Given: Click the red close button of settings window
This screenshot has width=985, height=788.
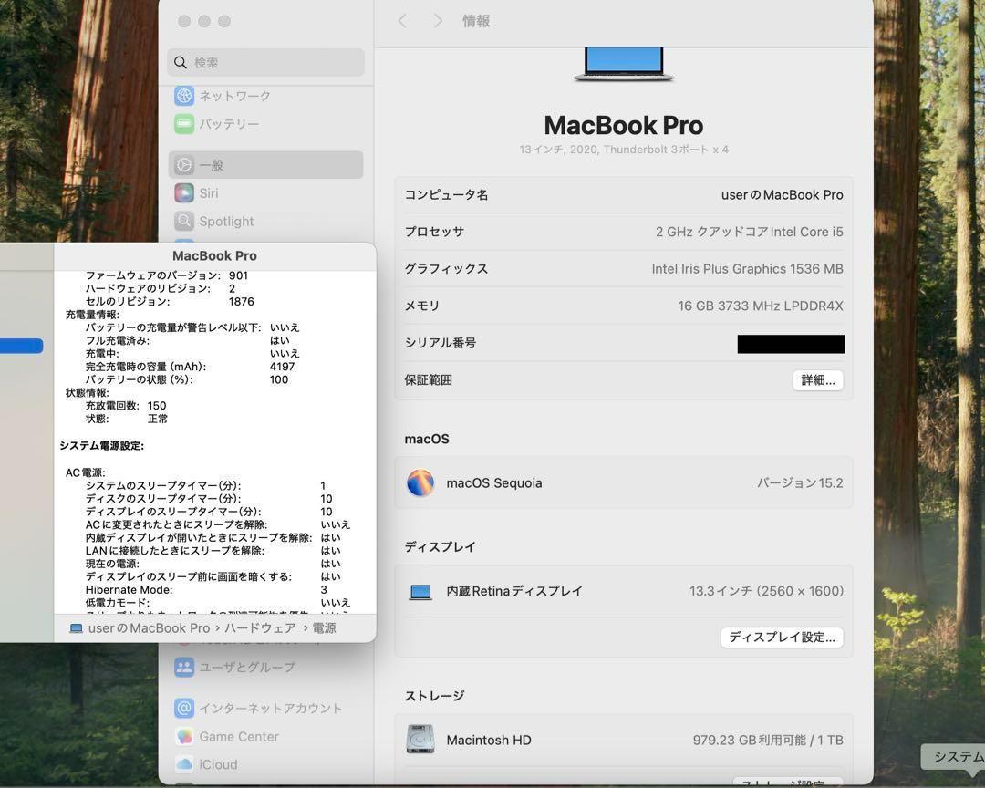Looking at the screenshot, I should (184, 21).
